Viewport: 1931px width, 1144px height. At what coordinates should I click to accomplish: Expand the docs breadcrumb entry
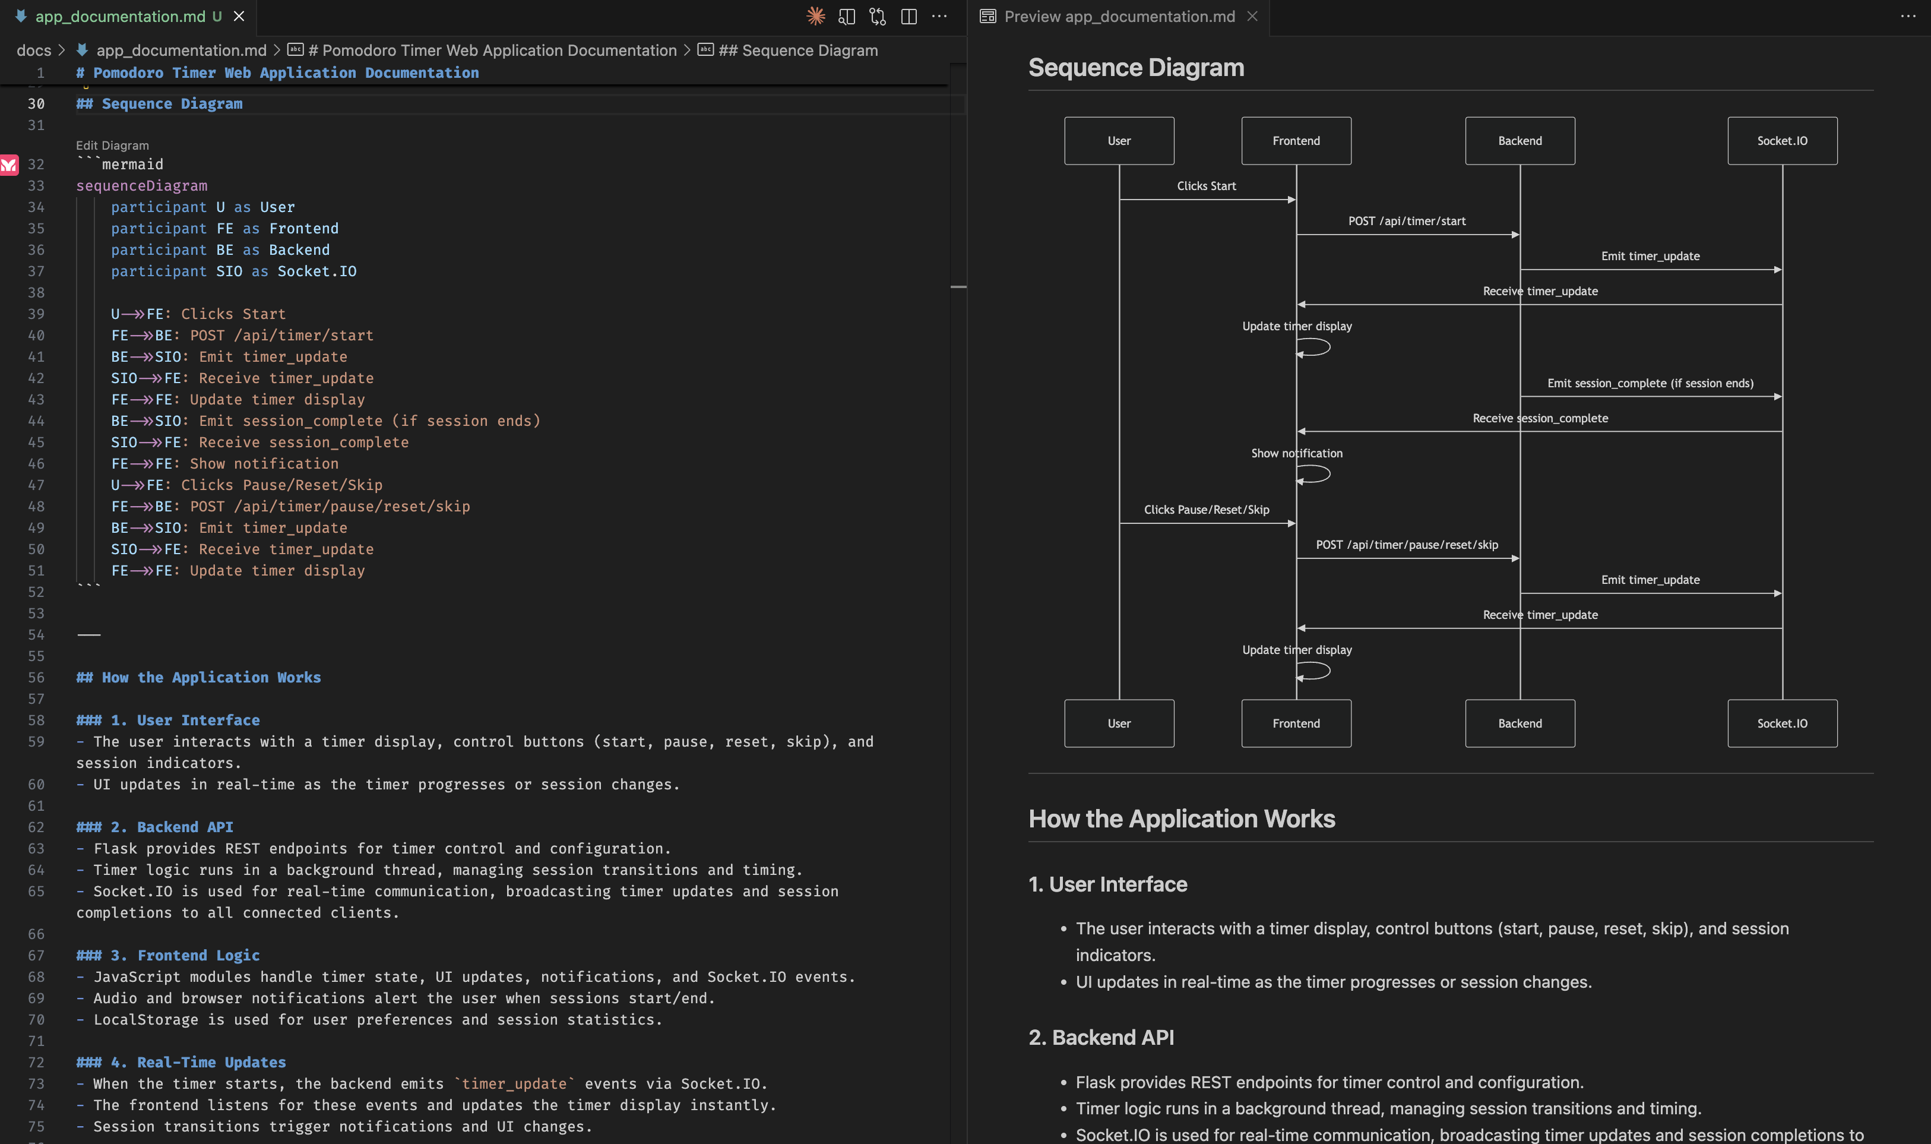click(x=33, y=49)
